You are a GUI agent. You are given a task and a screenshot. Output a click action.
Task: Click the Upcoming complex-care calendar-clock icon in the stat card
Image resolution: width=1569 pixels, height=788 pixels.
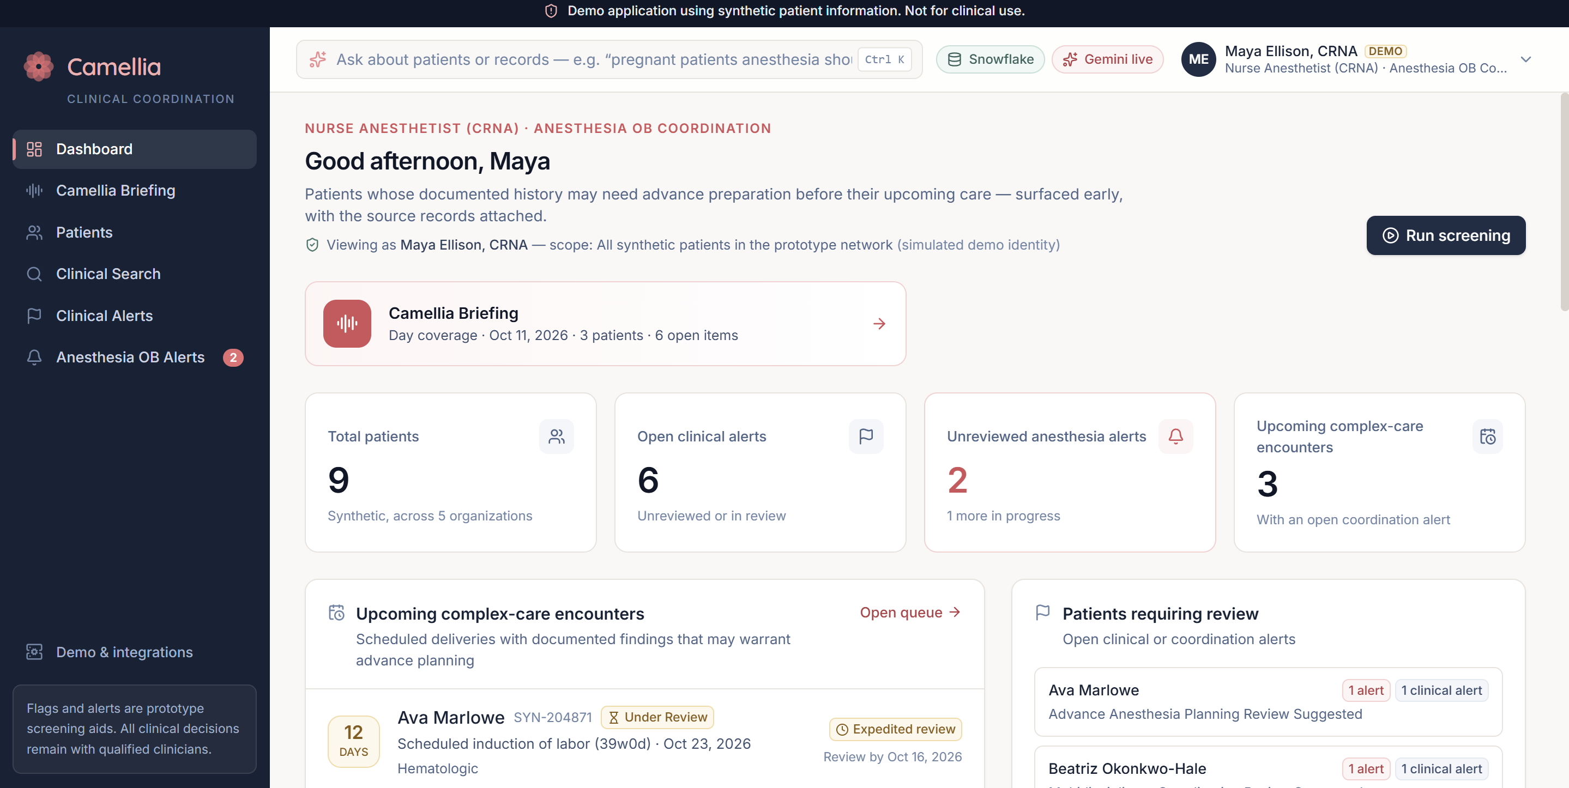click(x=1487, y=437)
